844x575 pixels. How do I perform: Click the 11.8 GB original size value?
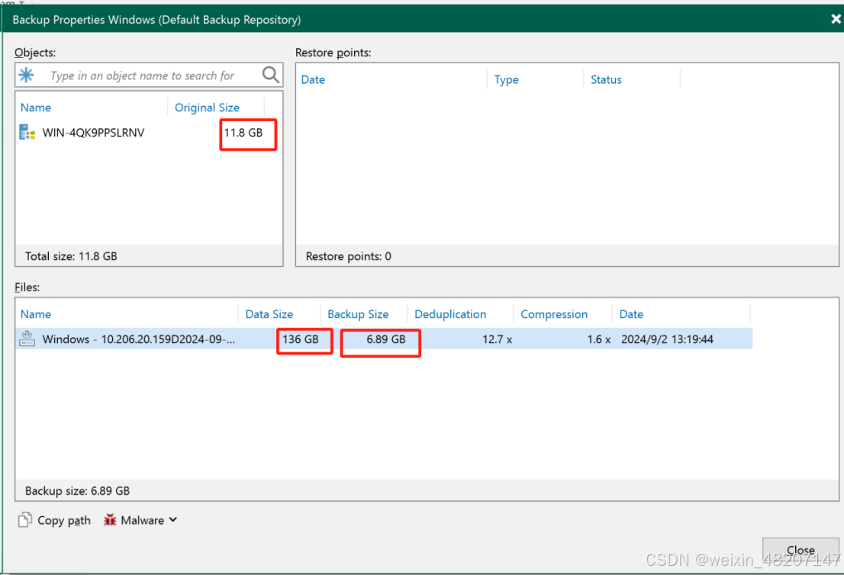(x=243, y=133)
